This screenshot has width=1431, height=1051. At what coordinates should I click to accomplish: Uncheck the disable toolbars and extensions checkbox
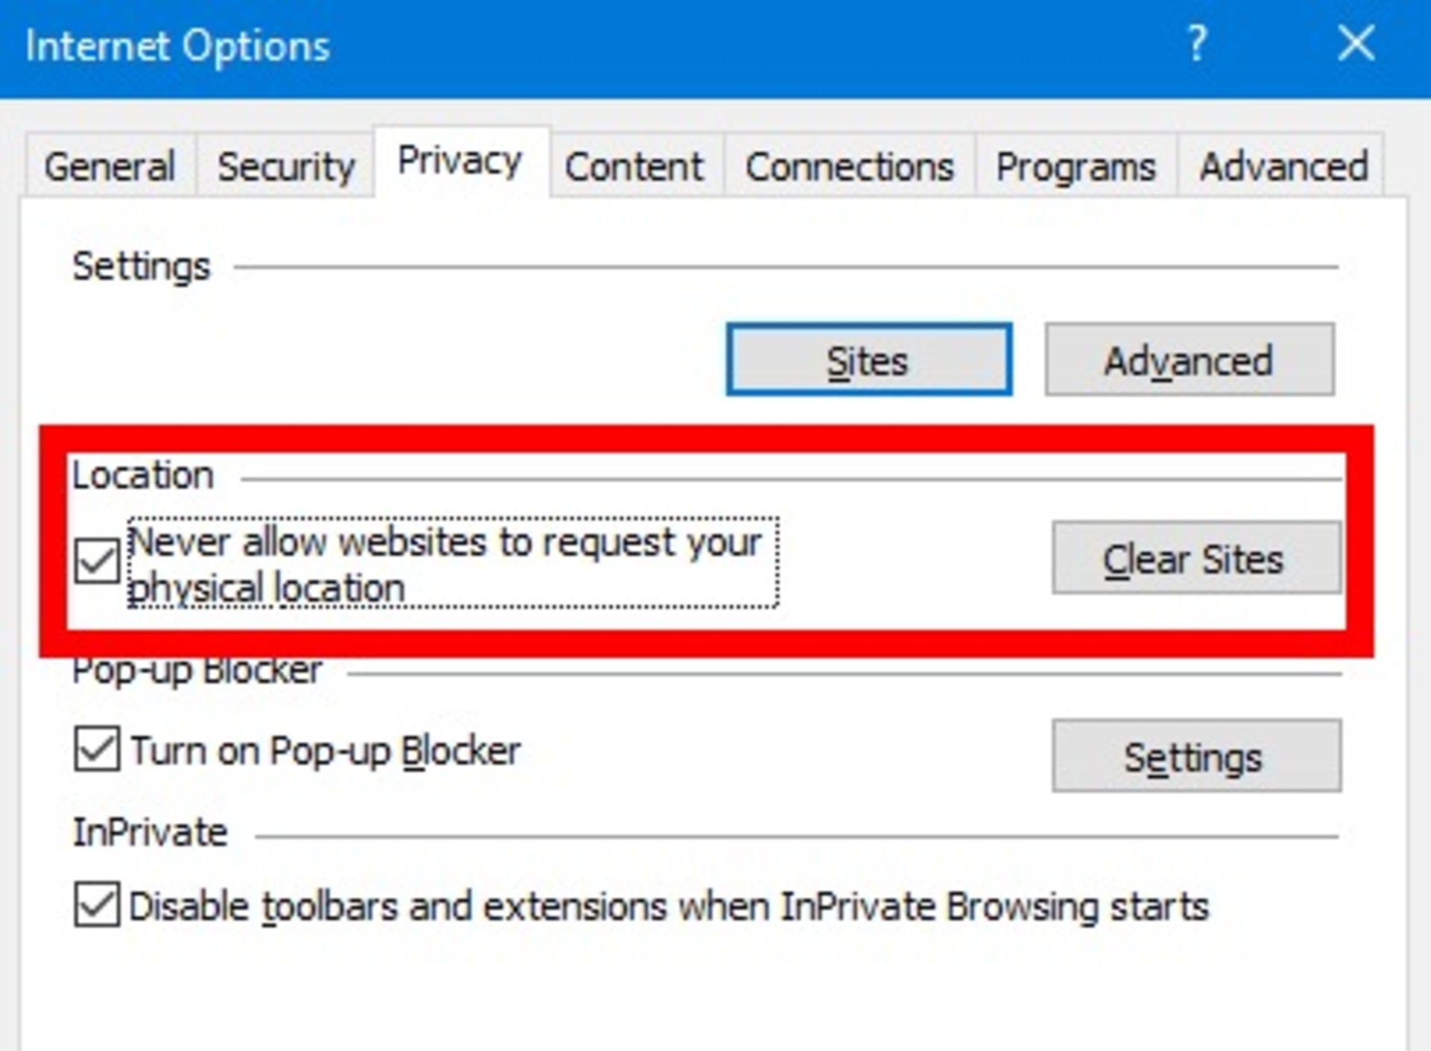[x=97, y=905]
